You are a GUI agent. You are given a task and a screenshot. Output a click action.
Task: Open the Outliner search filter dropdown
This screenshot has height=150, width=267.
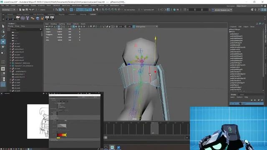40,29
